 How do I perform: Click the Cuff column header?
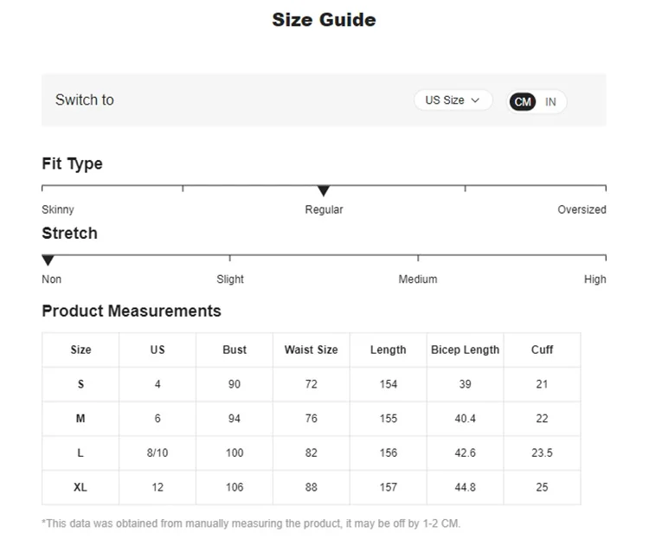pos(542,350)
